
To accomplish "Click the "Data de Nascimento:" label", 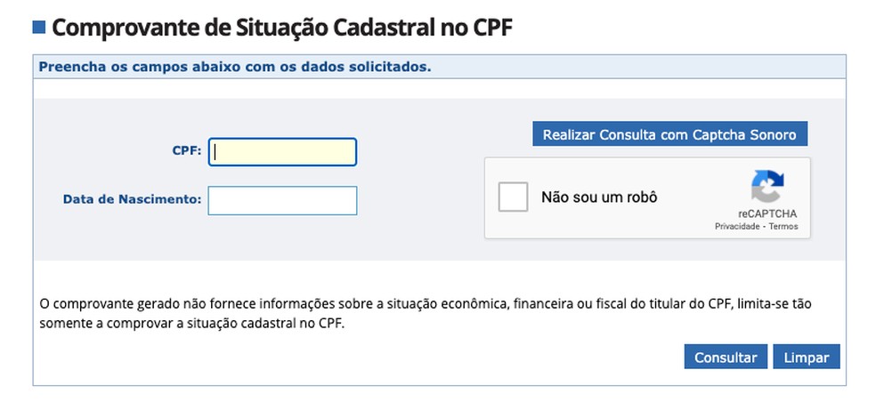I will click(132, 199).
